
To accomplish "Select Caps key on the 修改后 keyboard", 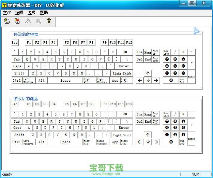I will [18, 128].
